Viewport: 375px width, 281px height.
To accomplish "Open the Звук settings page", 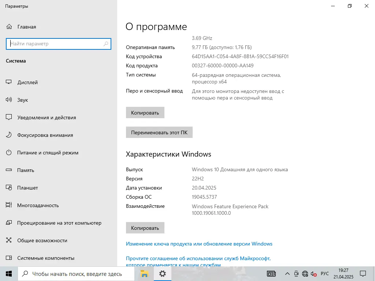I will pos(59,100).
